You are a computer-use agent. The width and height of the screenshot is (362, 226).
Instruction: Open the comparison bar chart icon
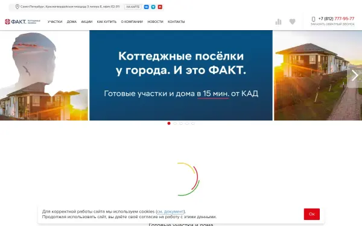point(278,22)
